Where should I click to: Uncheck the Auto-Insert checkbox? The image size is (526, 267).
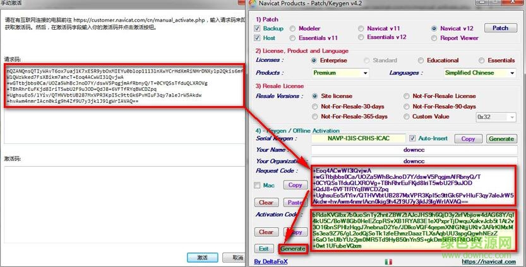pos(412,138)
